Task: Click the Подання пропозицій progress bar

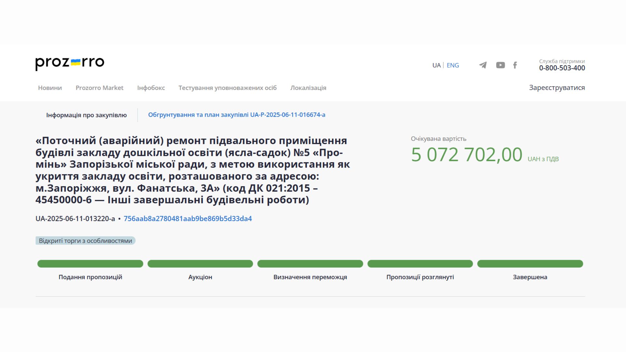Action: click(x=90, y=264)
